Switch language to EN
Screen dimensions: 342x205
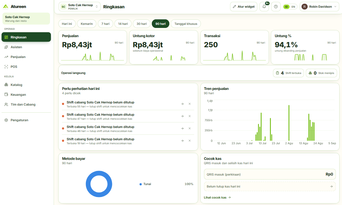(293, 7)
